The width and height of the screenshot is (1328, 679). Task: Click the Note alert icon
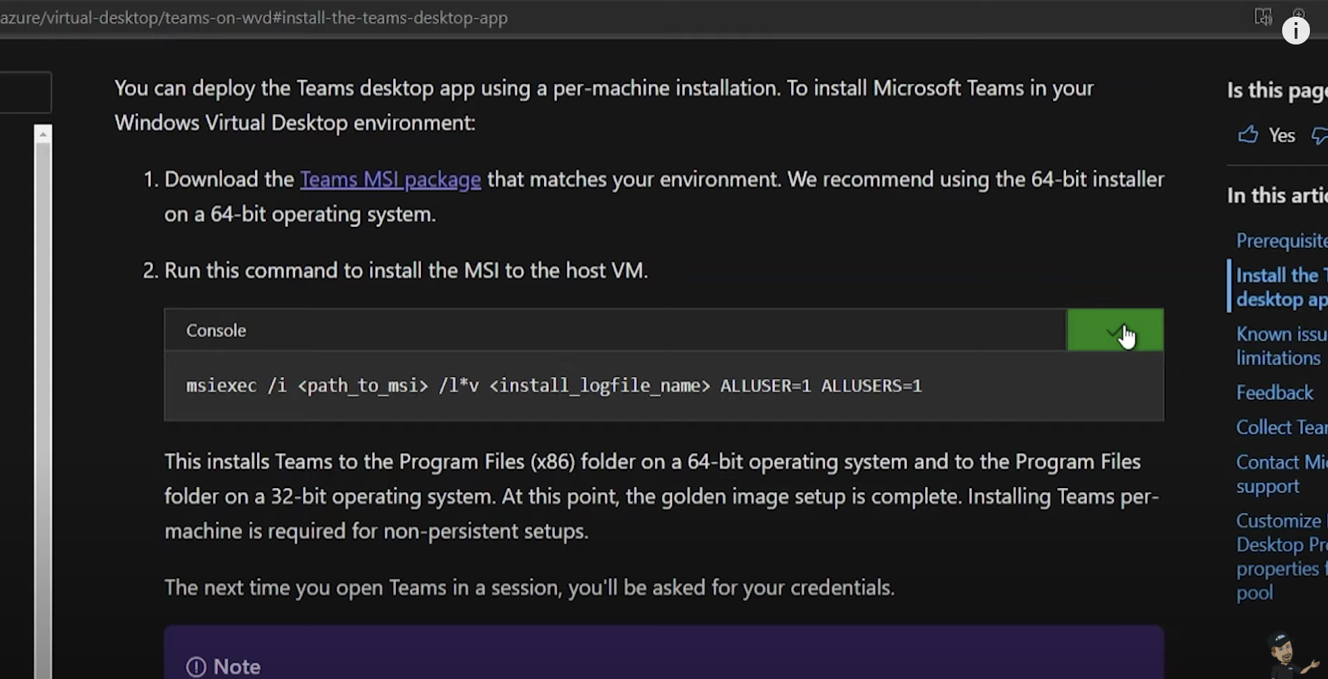coord(197,667)
